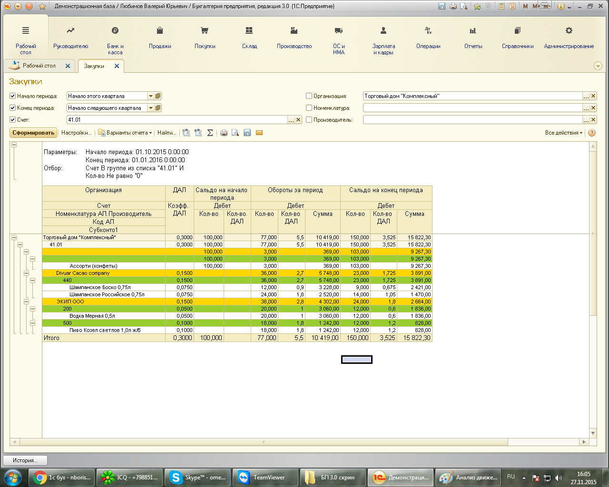Uncheck the Начало периода checkbox
609x487 pixels.
(13, 96)
